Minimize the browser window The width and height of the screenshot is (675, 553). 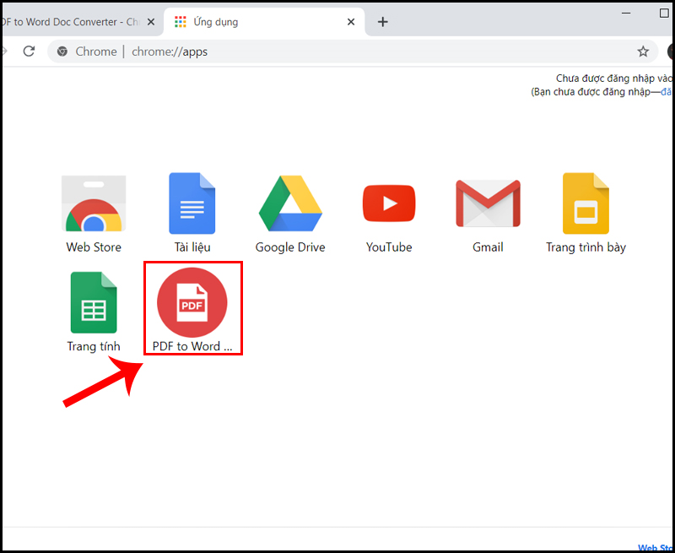(x=626, y=13)
